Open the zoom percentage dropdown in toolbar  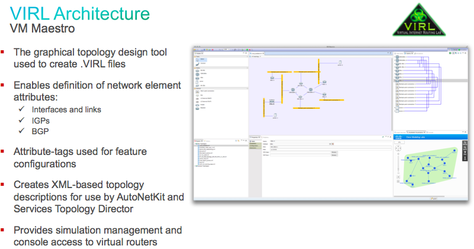tap(229, 49)
